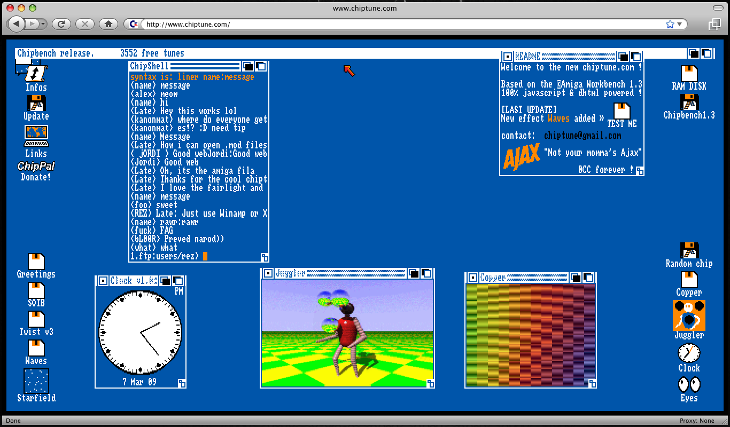Click the chiptune@gmail.com contact address
The image size is (730, 427).
click(x=583, y=136)
